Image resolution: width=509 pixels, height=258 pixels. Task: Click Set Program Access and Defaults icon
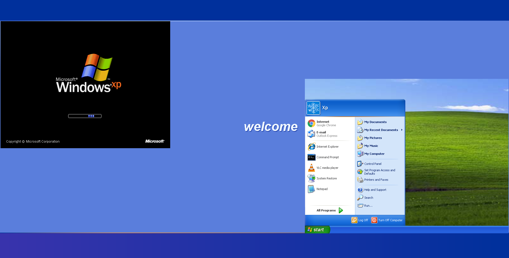click(x=360, y=172)
